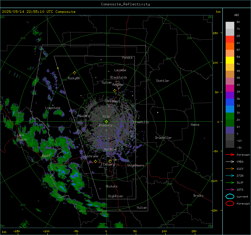This screenshot has height=235, width=251.
Task: Select the 'current' legend label
Action: (242, 196)
